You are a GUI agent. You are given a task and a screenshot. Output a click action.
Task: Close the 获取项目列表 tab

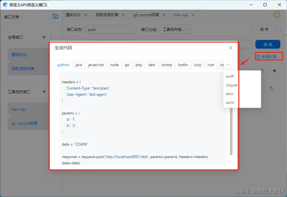[x=123, y=15]
